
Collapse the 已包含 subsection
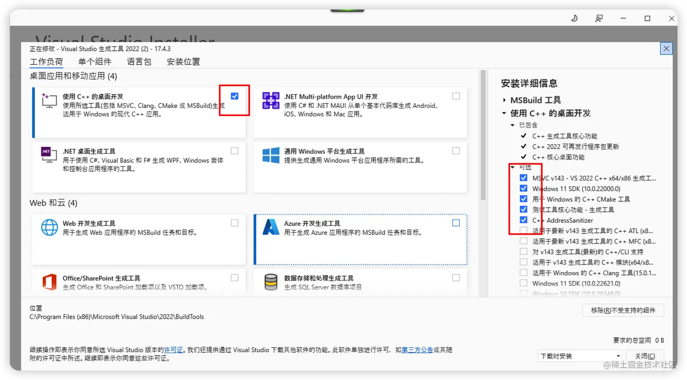click(513, 125)
